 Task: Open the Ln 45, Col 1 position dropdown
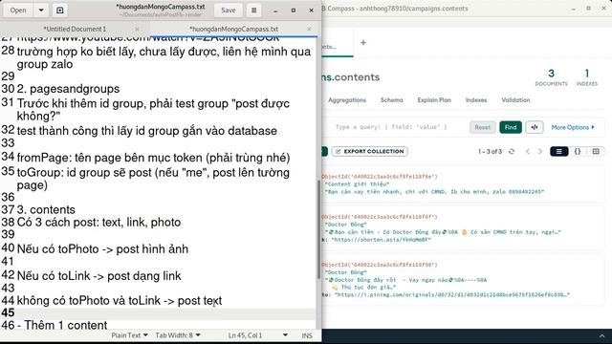click(258, 335)
